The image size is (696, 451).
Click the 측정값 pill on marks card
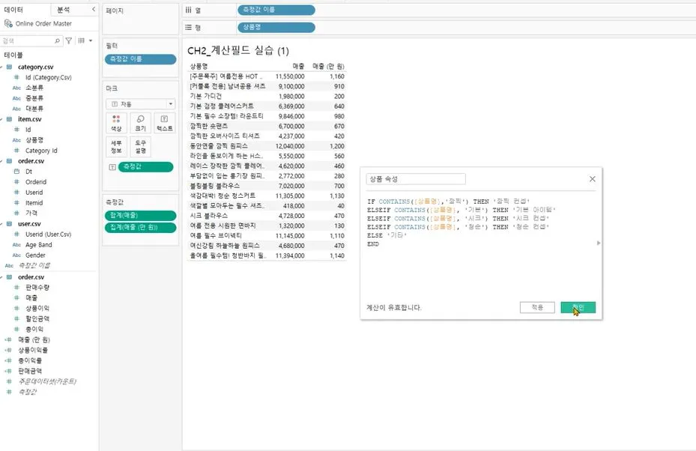tap(145, 167)
